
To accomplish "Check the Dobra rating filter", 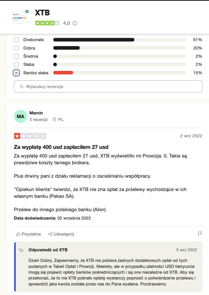I will click(x=16, y=48).
